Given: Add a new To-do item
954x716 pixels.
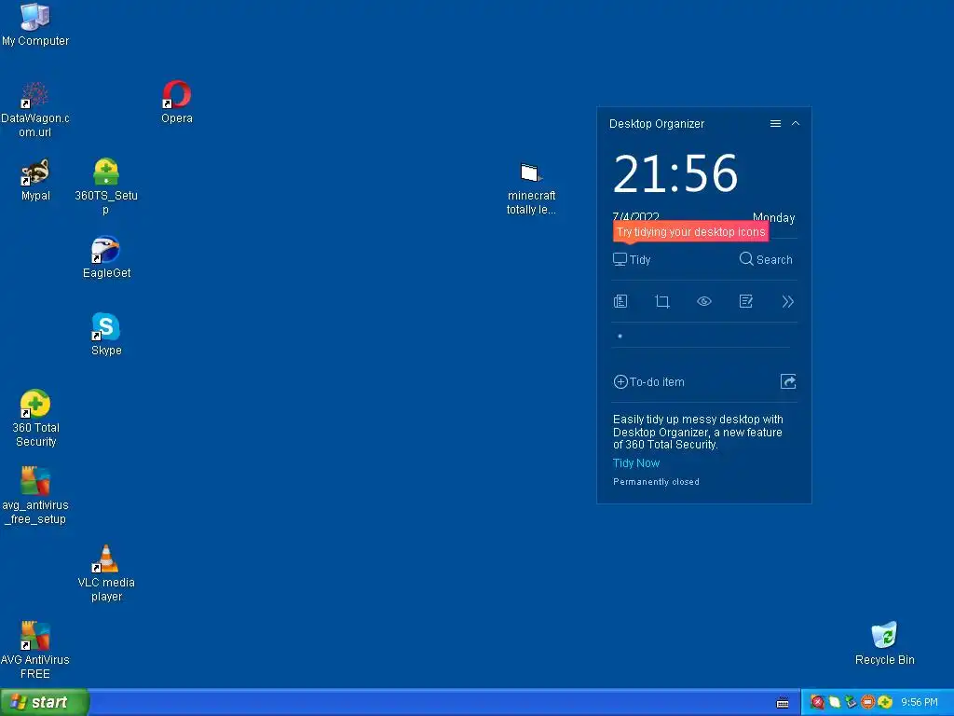Looking at the screenshot, I should click(x=648, y=381).
